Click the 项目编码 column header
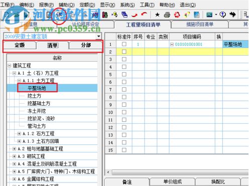This screenshot has height=186, width=251. pos(192,37)
